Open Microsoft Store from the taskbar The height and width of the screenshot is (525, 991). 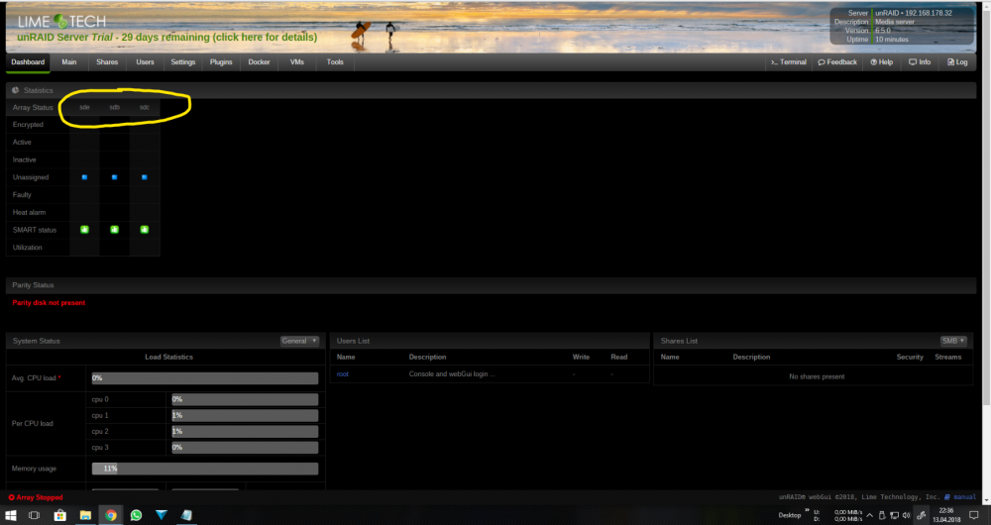(60, 515)
